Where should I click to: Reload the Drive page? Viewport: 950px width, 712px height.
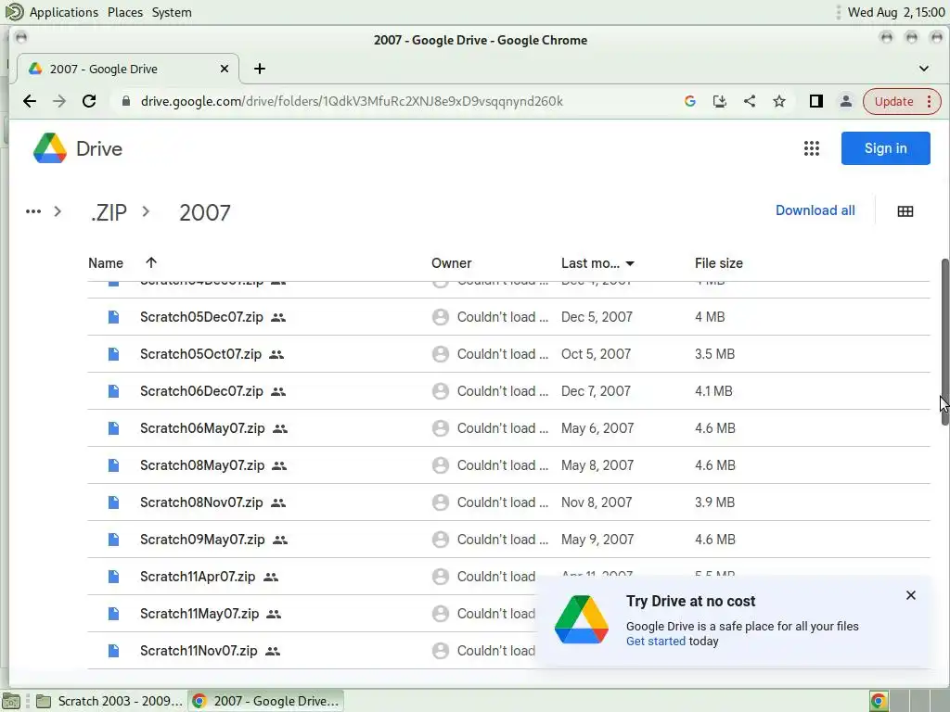point(89,101)
